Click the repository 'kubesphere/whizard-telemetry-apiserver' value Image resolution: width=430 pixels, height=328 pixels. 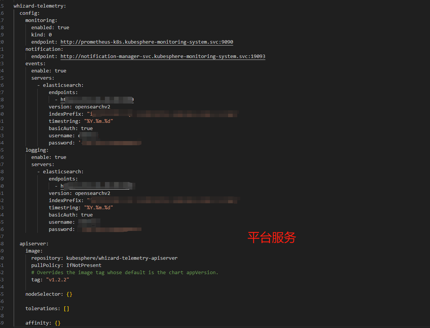pyautogui.click(x=122, y=258)
